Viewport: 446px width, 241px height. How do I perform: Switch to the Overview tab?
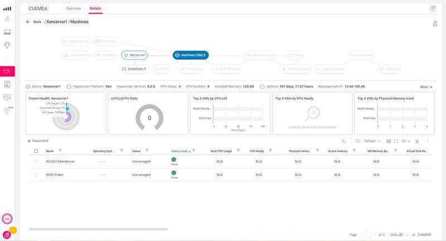pyautogui.click(x=74, y=8)
